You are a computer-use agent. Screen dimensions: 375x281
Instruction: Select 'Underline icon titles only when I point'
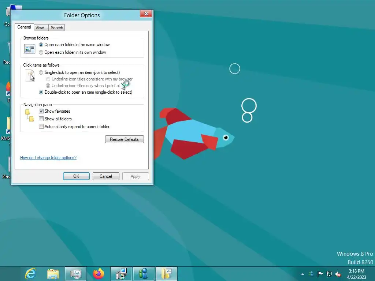click(88, 86)
